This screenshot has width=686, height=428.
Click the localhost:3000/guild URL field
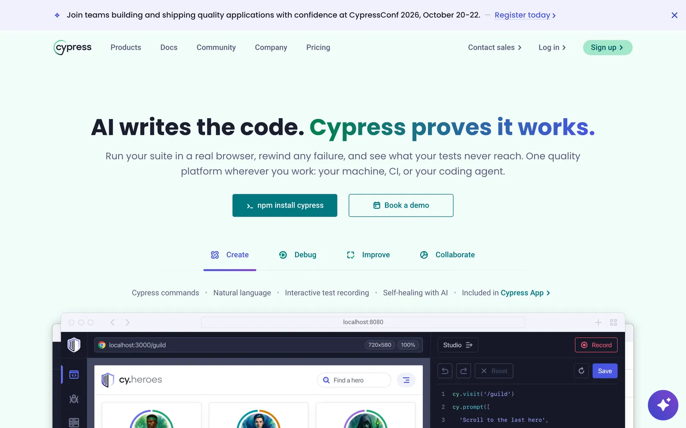[259, 345]
